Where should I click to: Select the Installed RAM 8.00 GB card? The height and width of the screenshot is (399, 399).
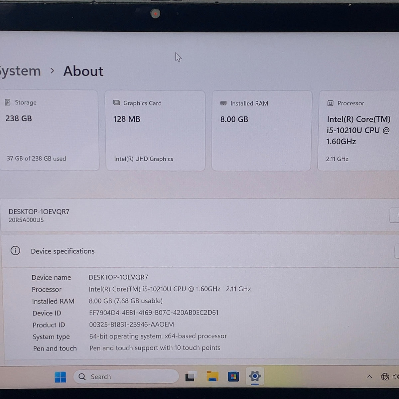coord(262,131)
